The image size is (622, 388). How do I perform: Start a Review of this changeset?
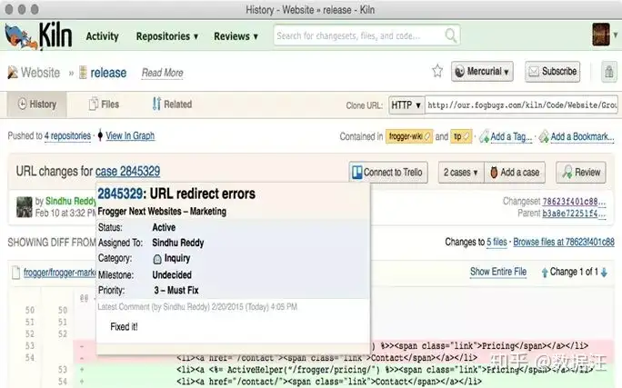[x=581, y=173]
